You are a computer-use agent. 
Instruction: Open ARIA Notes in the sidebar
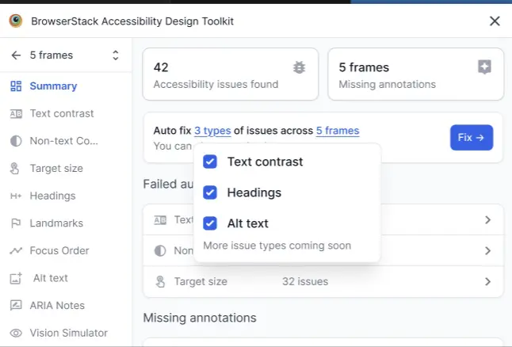[57, 306]
